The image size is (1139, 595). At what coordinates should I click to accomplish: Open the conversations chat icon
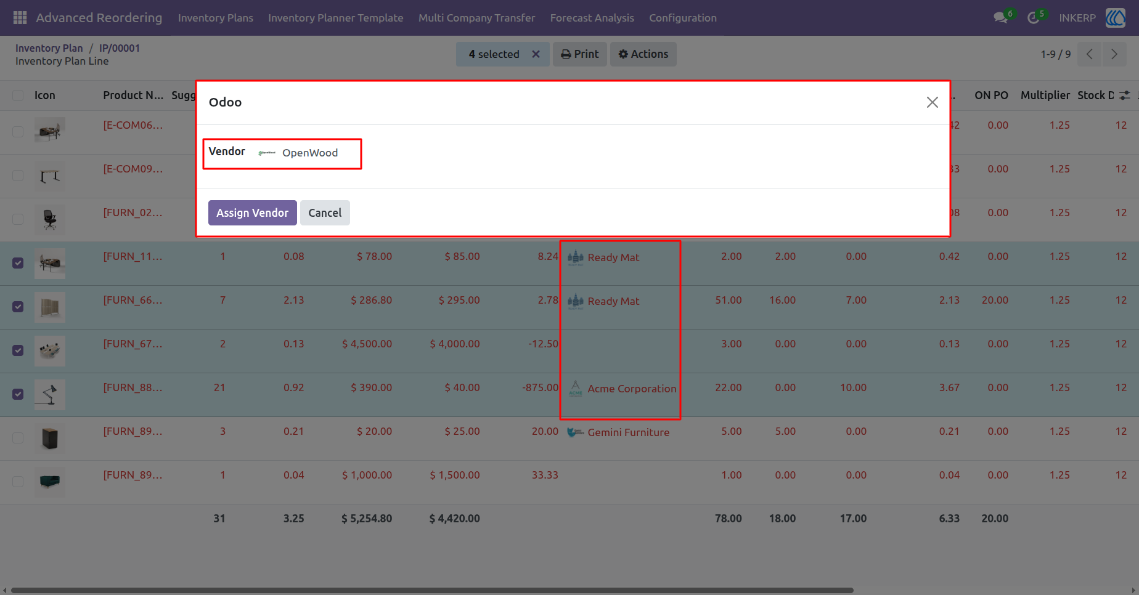[x=1001, y=18]
